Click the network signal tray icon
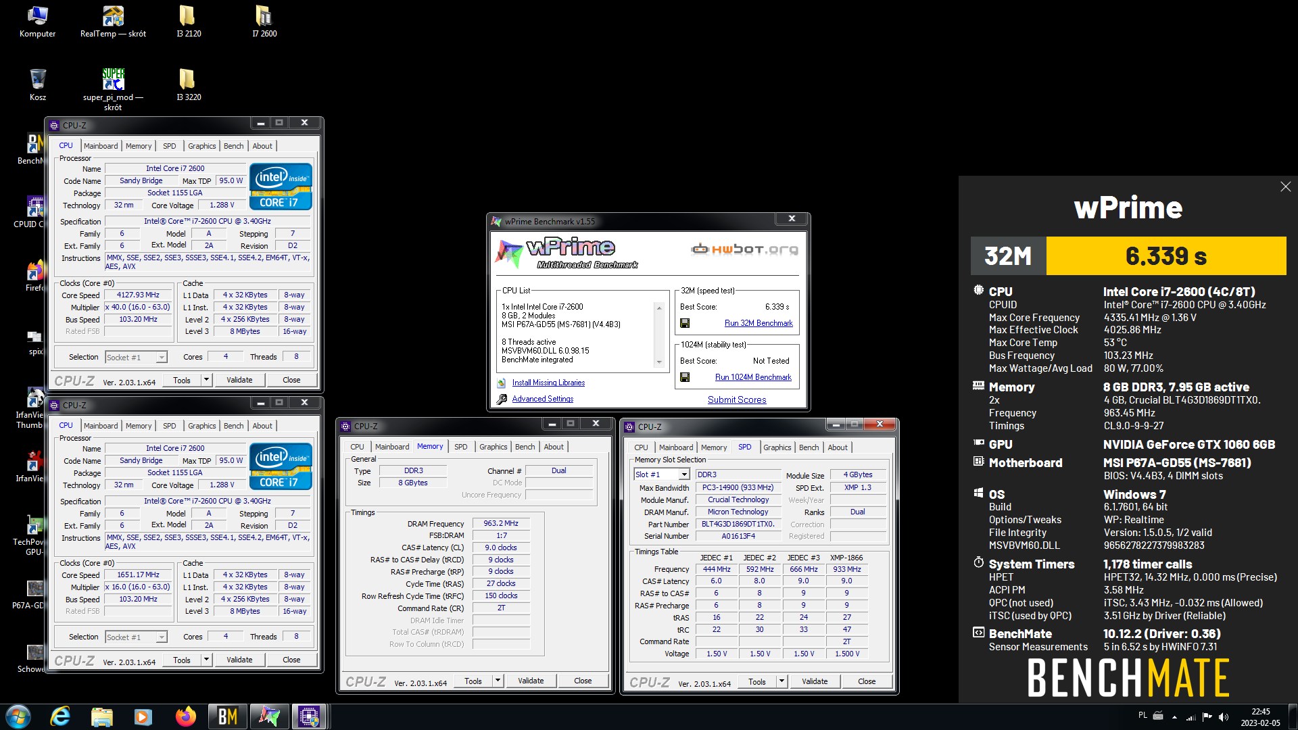Viewport: 1298px width, 730px height. [x=1191, y=716]
